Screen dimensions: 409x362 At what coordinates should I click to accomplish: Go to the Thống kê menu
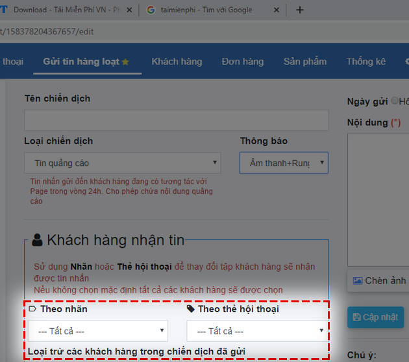pyautogui.click(x=366, y=62)
